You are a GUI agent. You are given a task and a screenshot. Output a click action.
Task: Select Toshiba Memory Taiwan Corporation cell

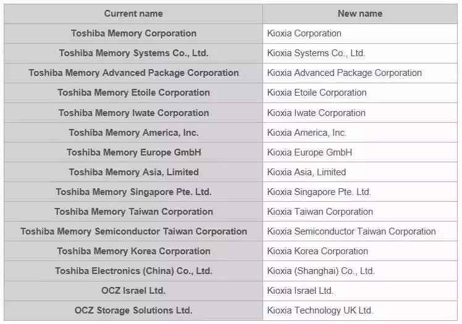pos(133,212)
